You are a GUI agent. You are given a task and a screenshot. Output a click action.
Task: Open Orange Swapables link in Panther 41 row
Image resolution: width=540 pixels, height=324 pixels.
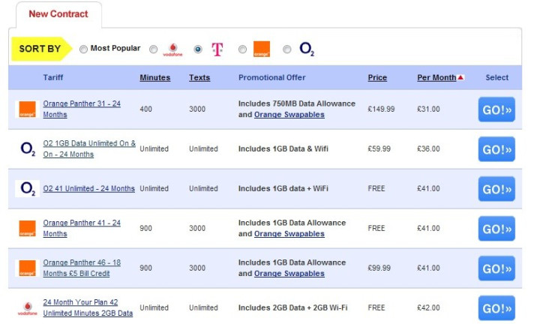289,234
